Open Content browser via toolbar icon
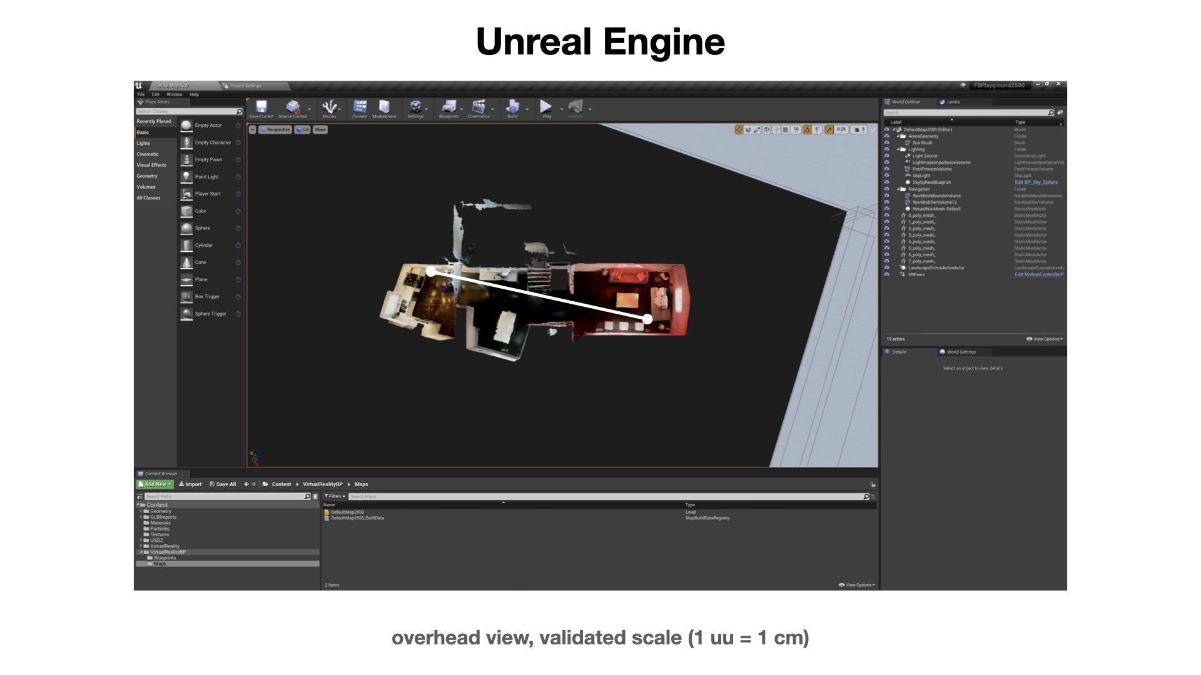 [x=360, y=108]
